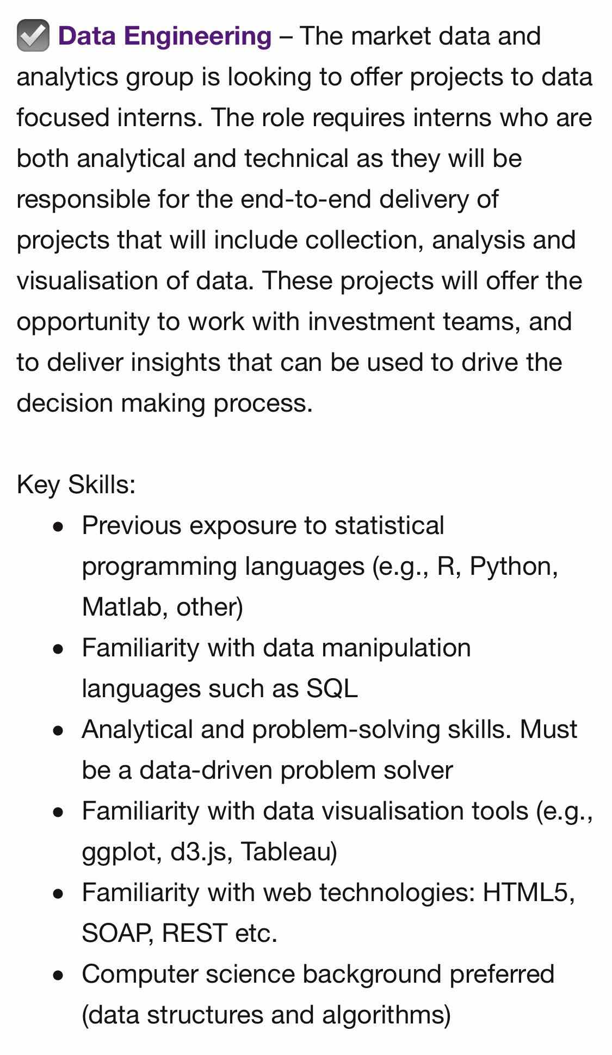Click the SOAP, REST etc. line
Image resolution: width=612 pixels, height=1055 pixels.
[180, 933]
